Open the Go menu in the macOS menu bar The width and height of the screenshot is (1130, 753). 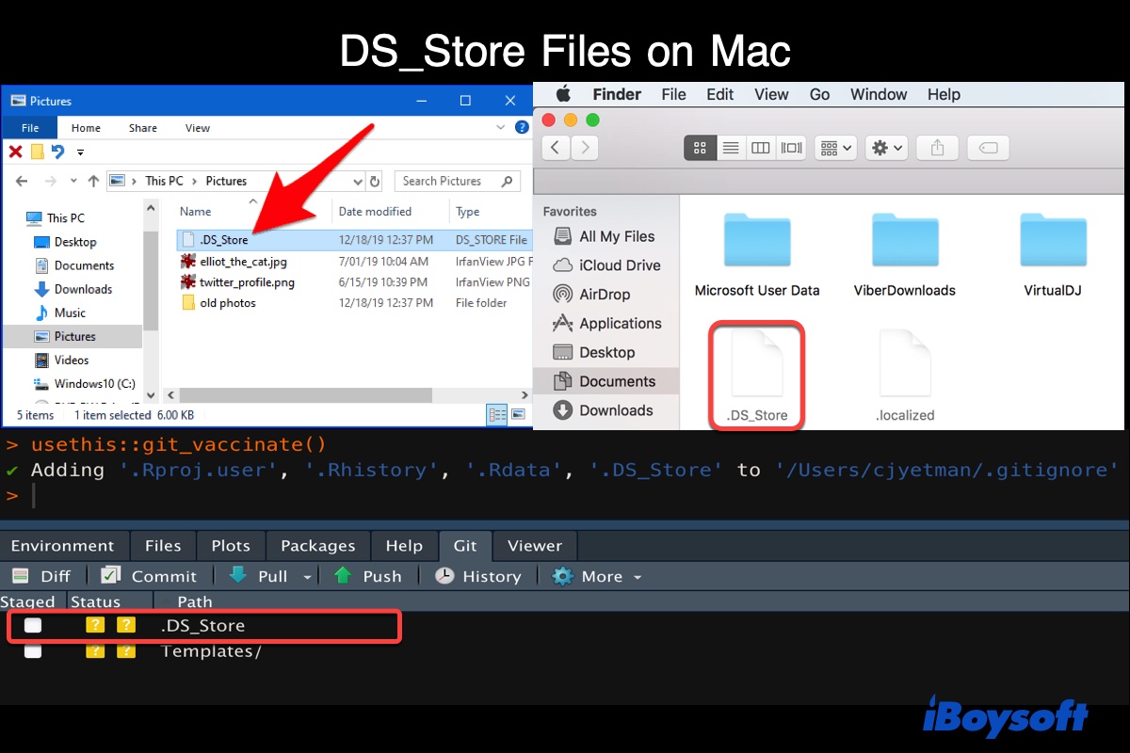[819, 94]
